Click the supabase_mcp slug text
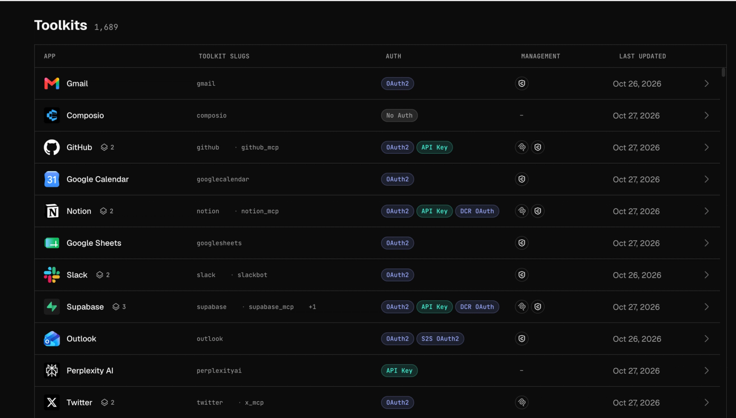 pyautogui.click(x=271, y=307)
